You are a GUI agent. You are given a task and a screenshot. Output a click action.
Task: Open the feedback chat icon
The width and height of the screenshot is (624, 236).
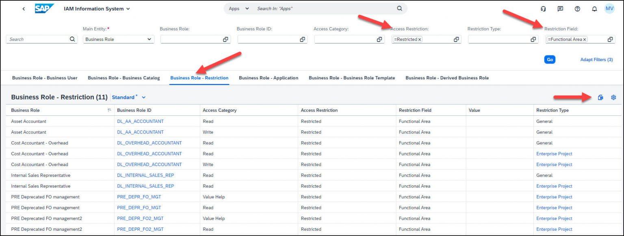pyautogui.click(x=560, y=9)
